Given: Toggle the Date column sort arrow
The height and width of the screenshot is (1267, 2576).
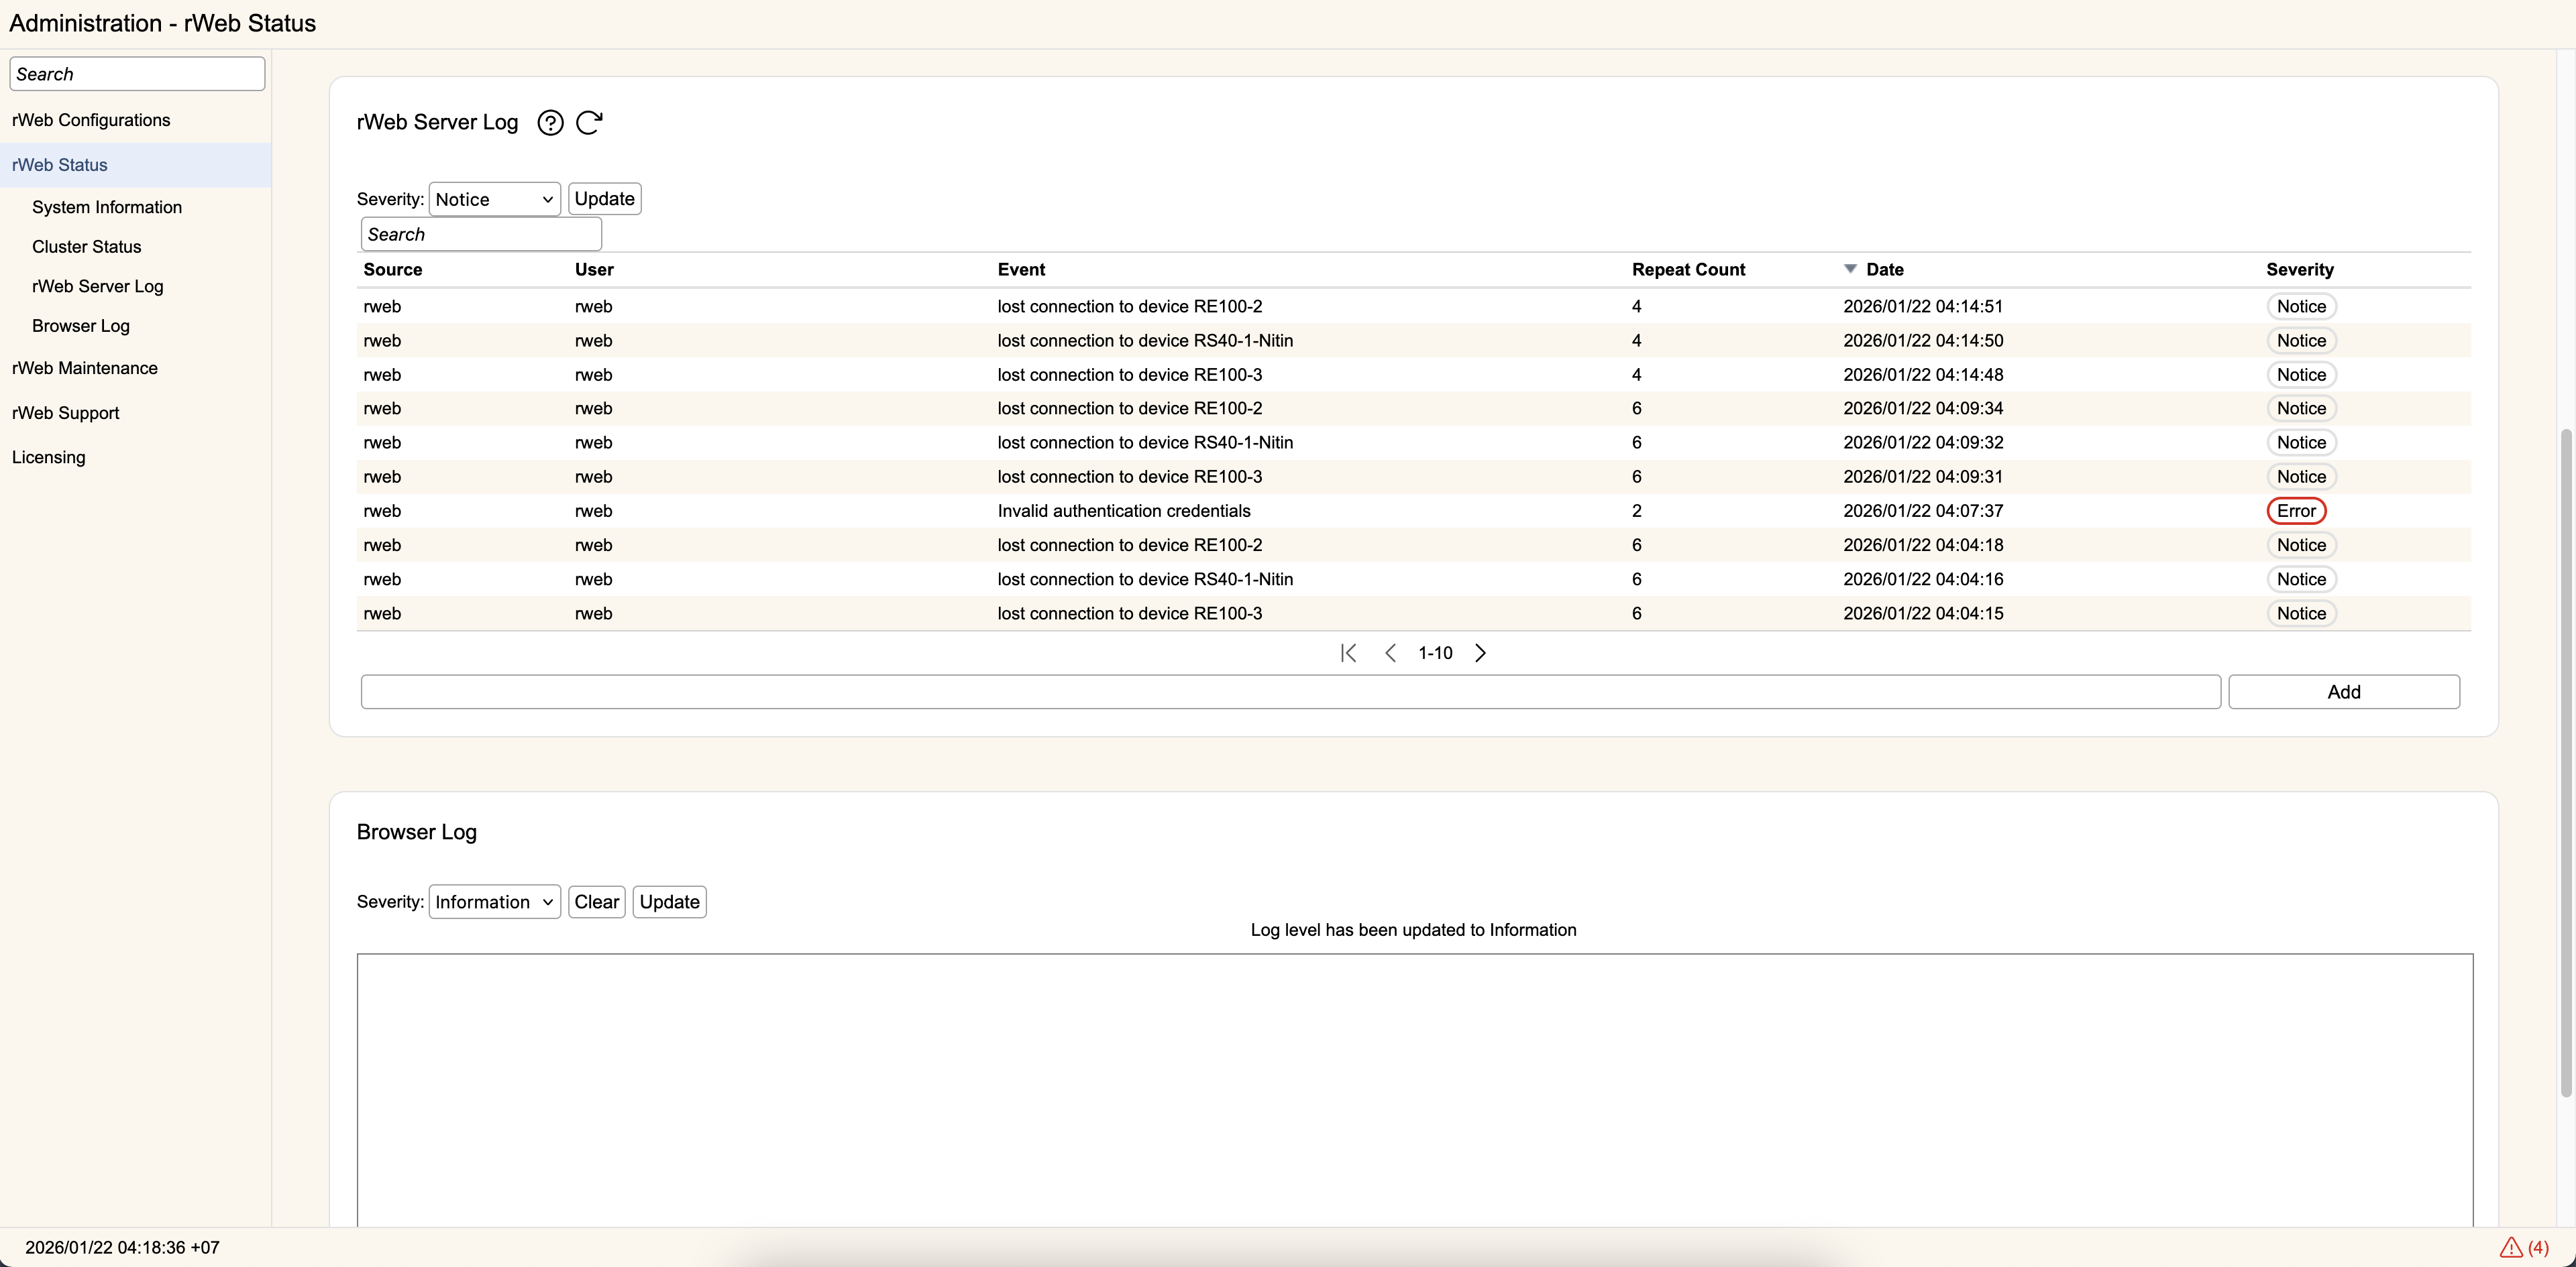Looking at the screenshot, I should click(x=1850, y=269).
